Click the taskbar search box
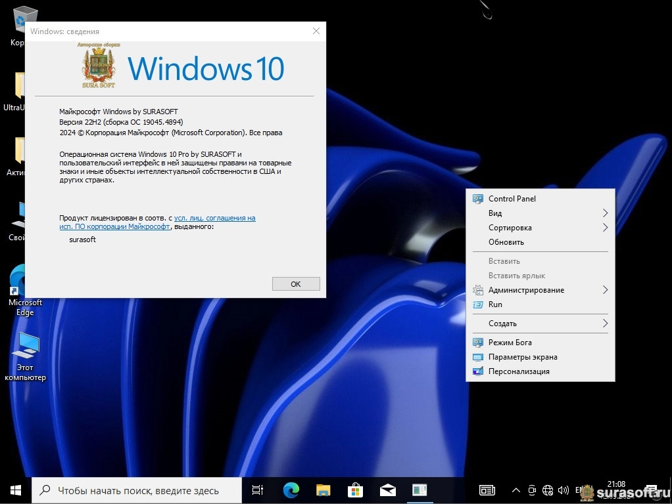 [x=137, y=490]
